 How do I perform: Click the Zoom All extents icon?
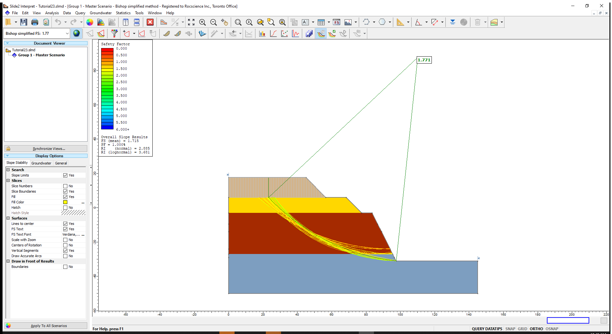[x=191, y=22]
